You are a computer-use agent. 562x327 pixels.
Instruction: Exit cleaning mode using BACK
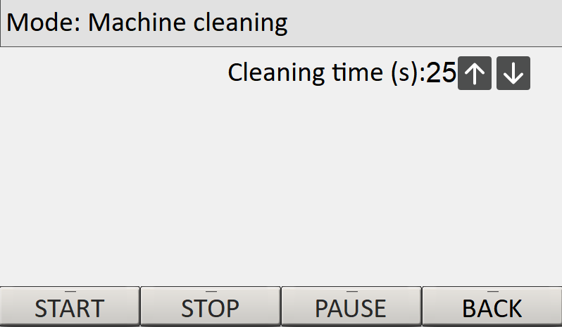[492, 307]
